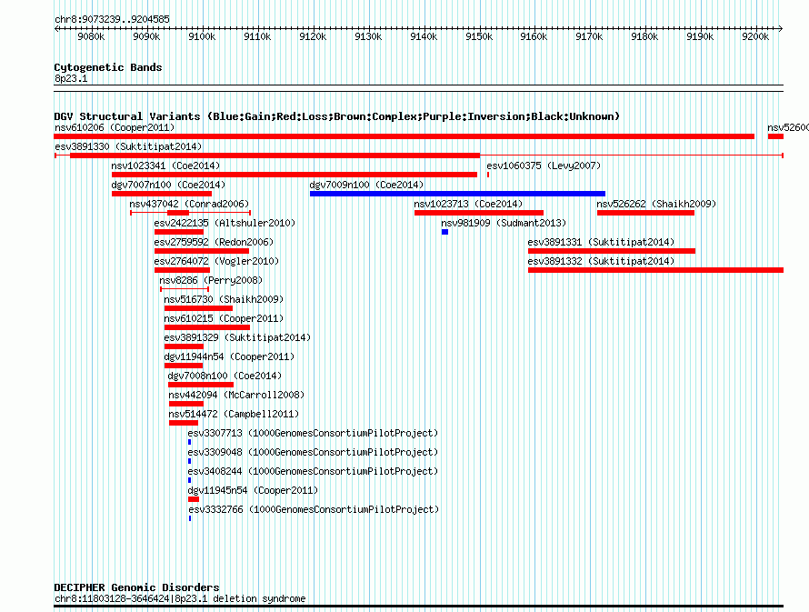Click the 9100k ruler mark

(202, 36)
